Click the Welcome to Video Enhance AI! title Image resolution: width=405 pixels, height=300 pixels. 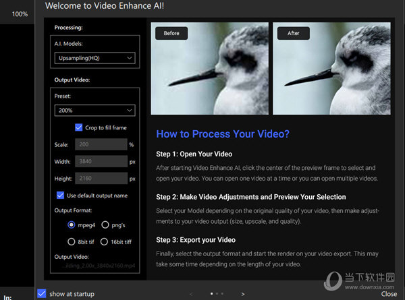click(105, 5)
